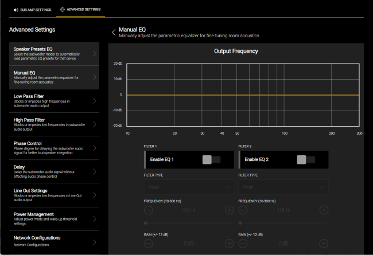
Task: Click the 300 frequency axis label
Action: pos(359,134)
